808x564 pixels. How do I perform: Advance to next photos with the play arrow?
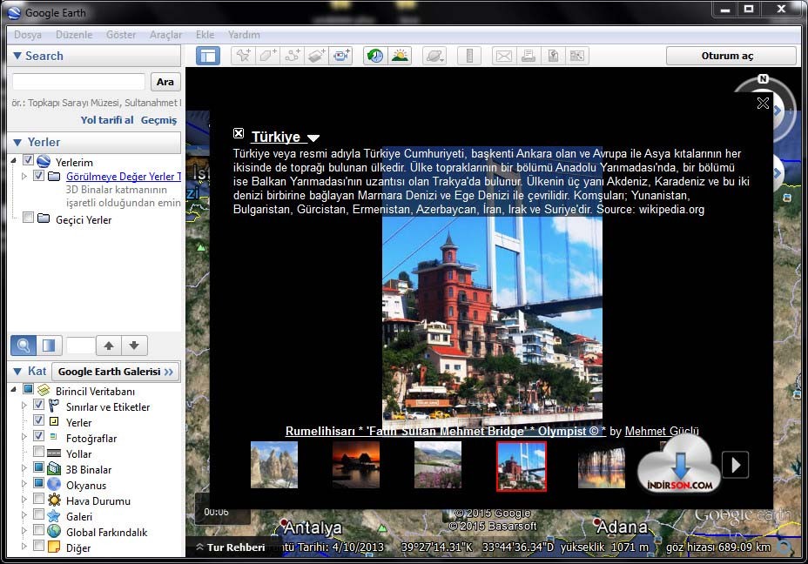[736, 465]
